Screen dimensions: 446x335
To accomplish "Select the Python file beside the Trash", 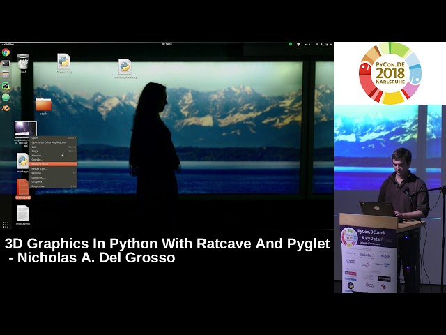I will [63, 61].
